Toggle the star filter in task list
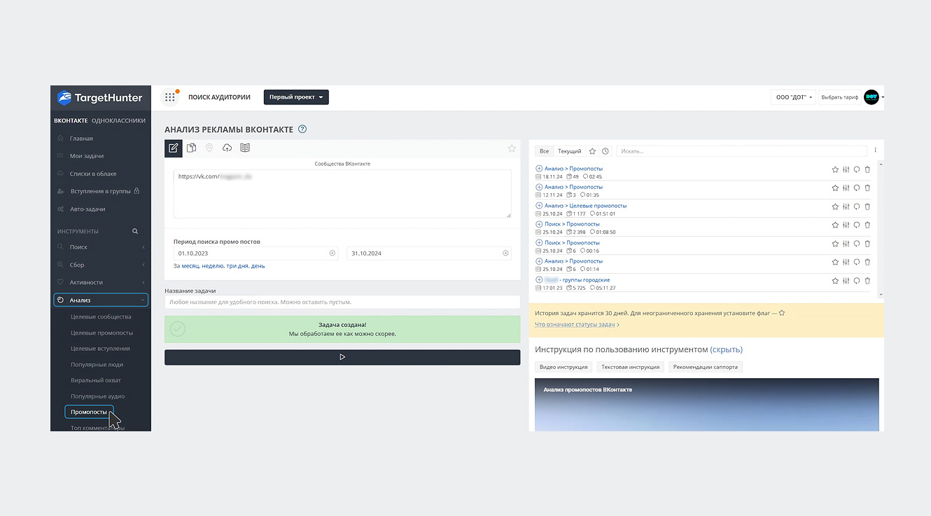 tap(592, 151)
